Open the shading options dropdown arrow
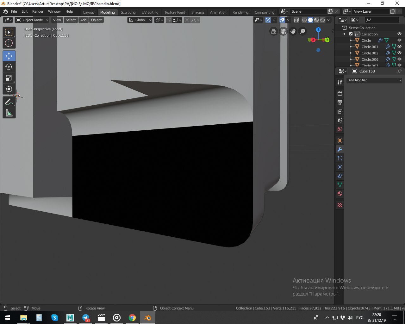The height and width of the screenshot is (324, 405). [328, 20]
